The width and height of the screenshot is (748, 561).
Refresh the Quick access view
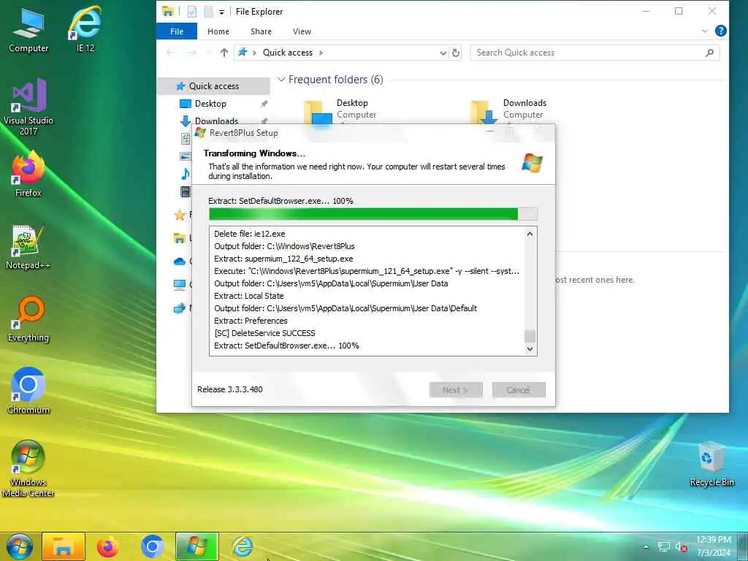pos(456,53)
